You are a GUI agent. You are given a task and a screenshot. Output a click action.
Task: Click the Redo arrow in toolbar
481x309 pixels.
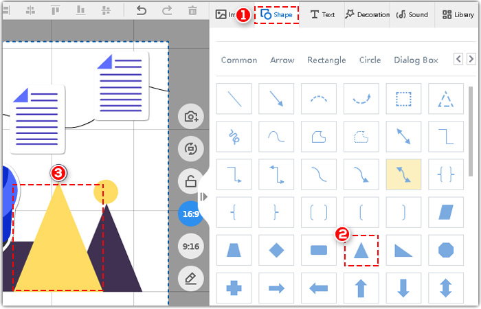pyautogui.click(x=167, y=11)
